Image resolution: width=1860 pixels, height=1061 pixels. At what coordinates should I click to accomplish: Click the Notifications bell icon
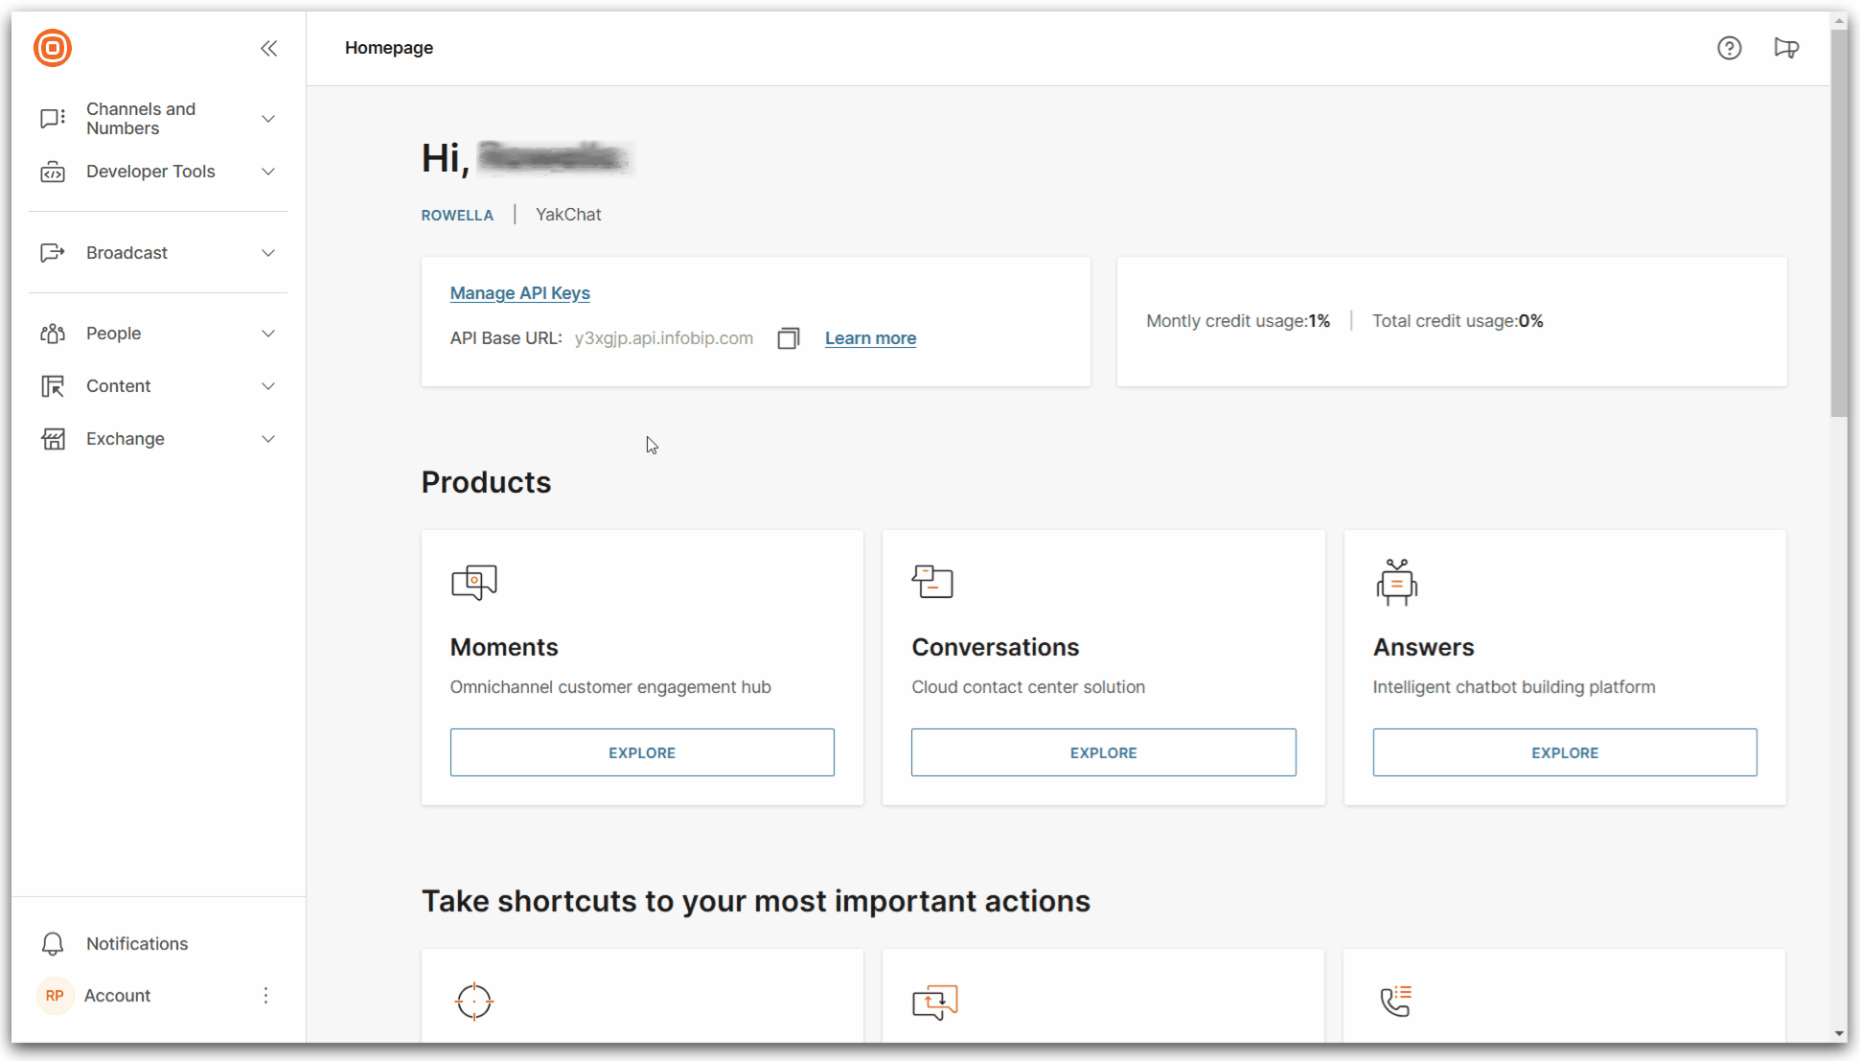coord(53,944)
